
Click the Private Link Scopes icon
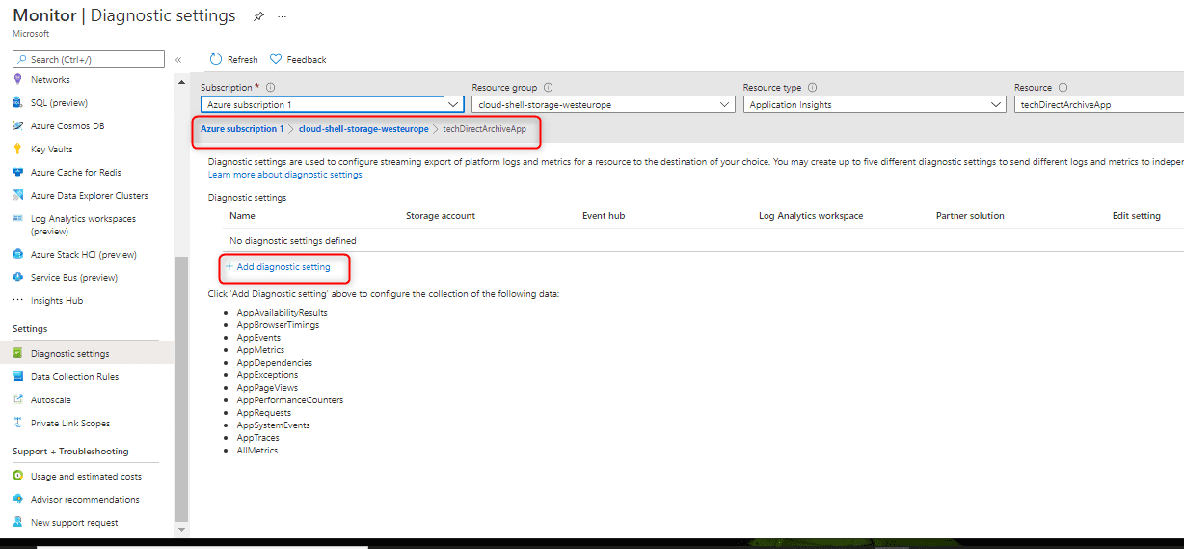(17, 423)
